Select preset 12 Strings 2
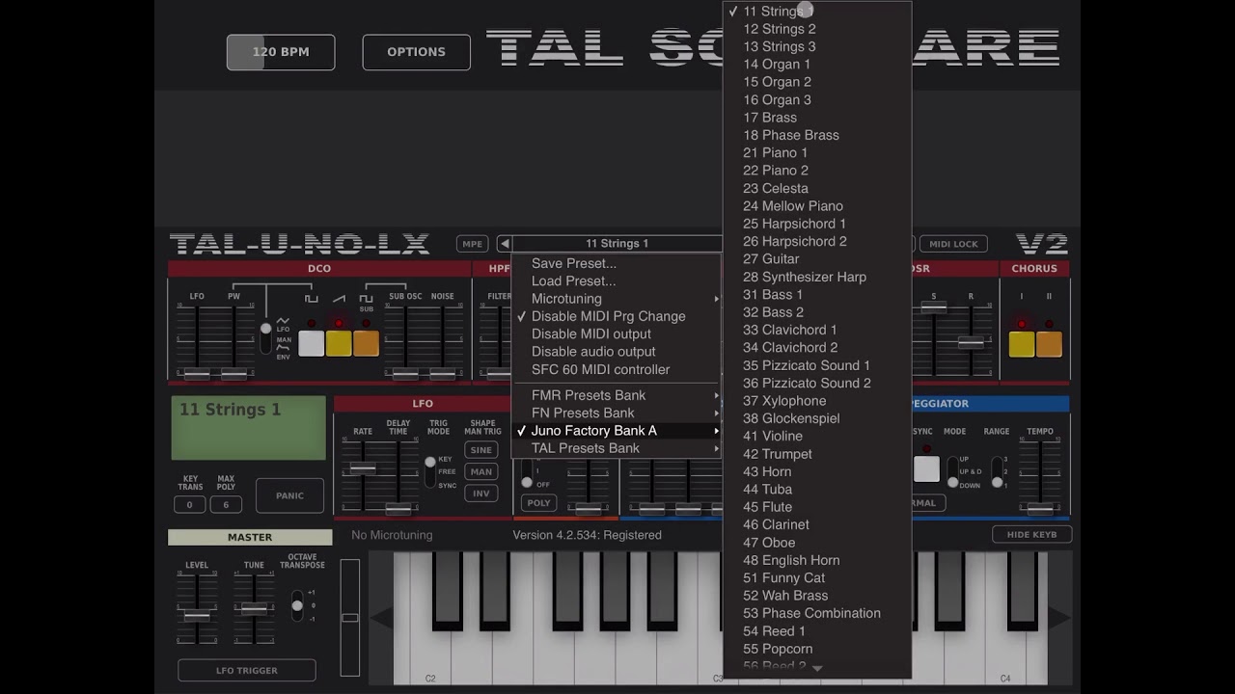 pyautogui.click(x=817, y=29)
